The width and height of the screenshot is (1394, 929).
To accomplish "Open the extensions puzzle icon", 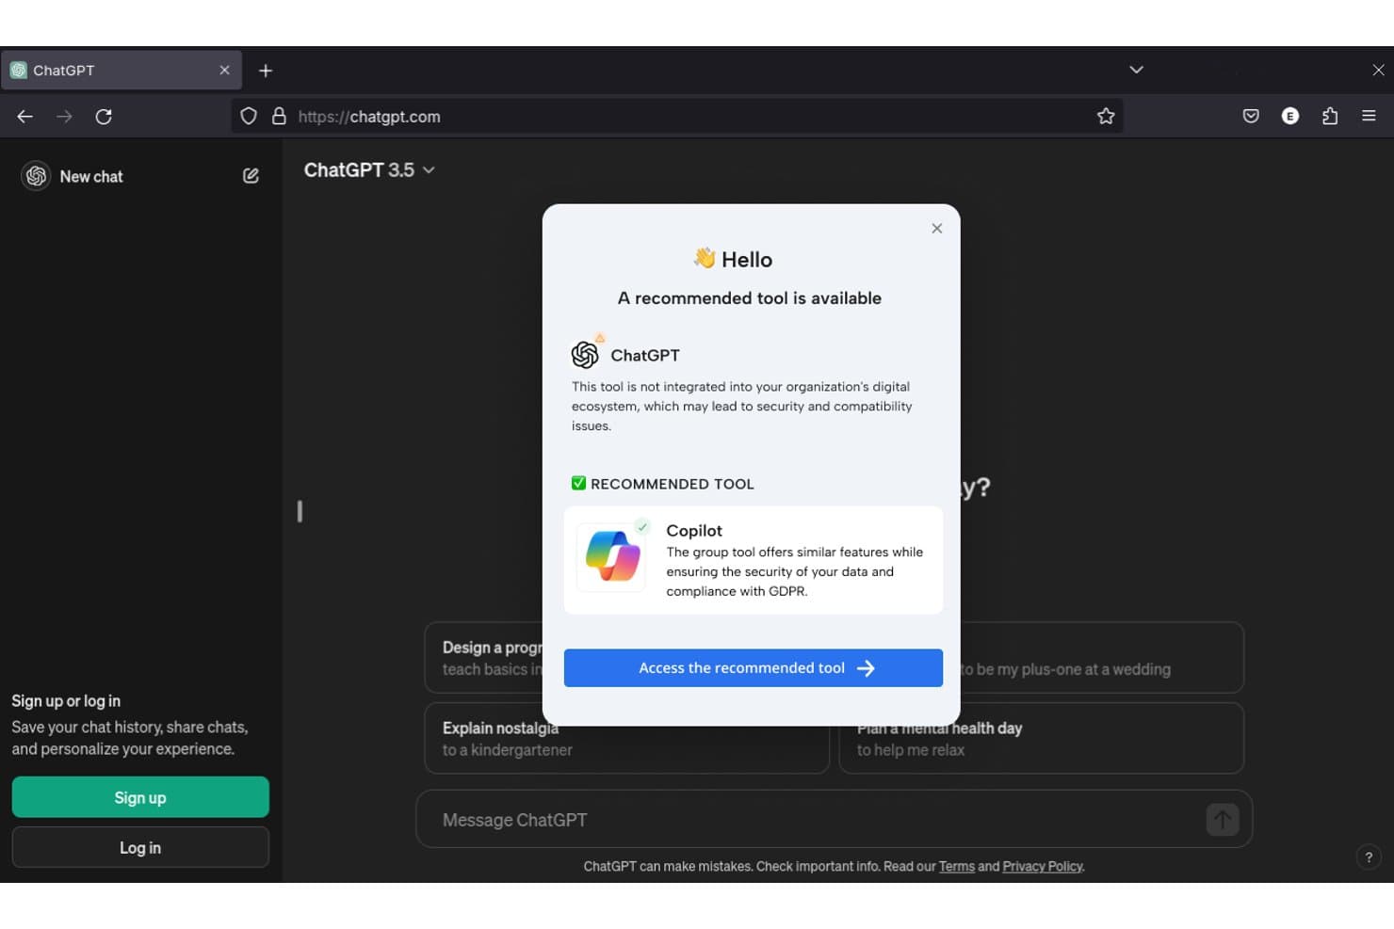I will click(1330, 117).
